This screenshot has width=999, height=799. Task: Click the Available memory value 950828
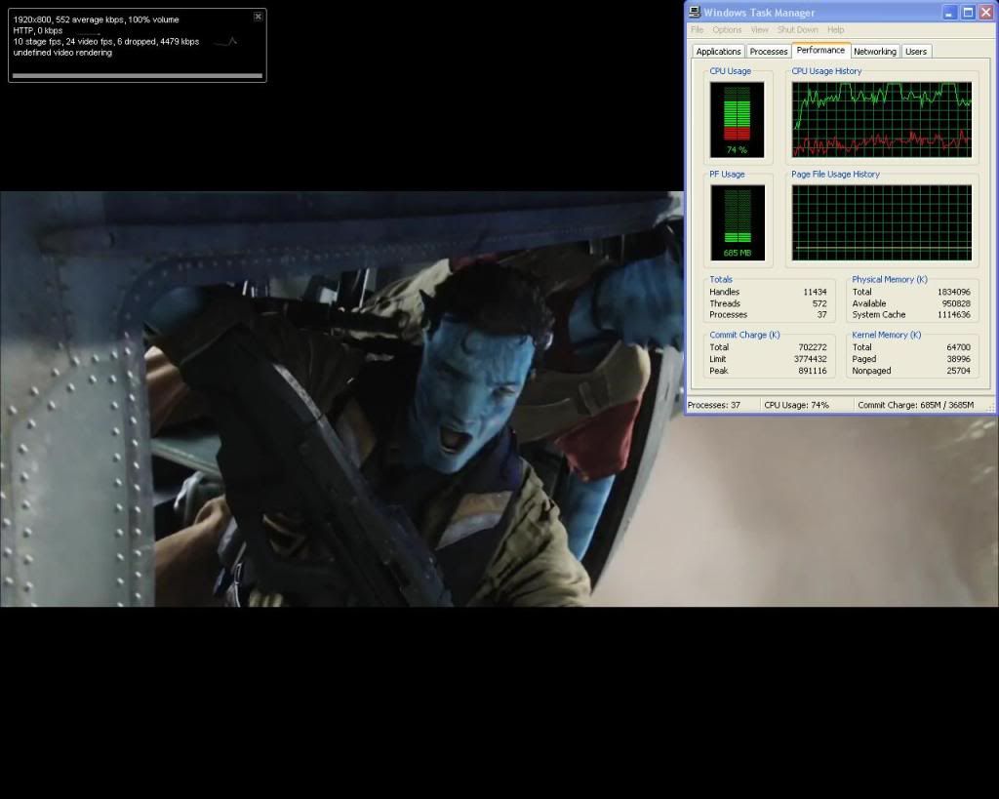(x=956, y=304)
